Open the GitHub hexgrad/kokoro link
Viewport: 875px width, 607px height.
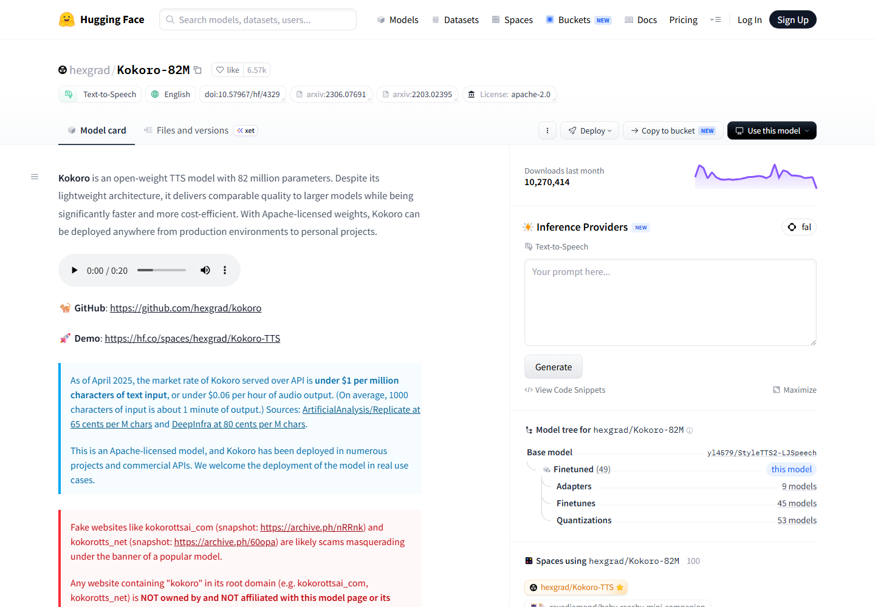point(185,308)
